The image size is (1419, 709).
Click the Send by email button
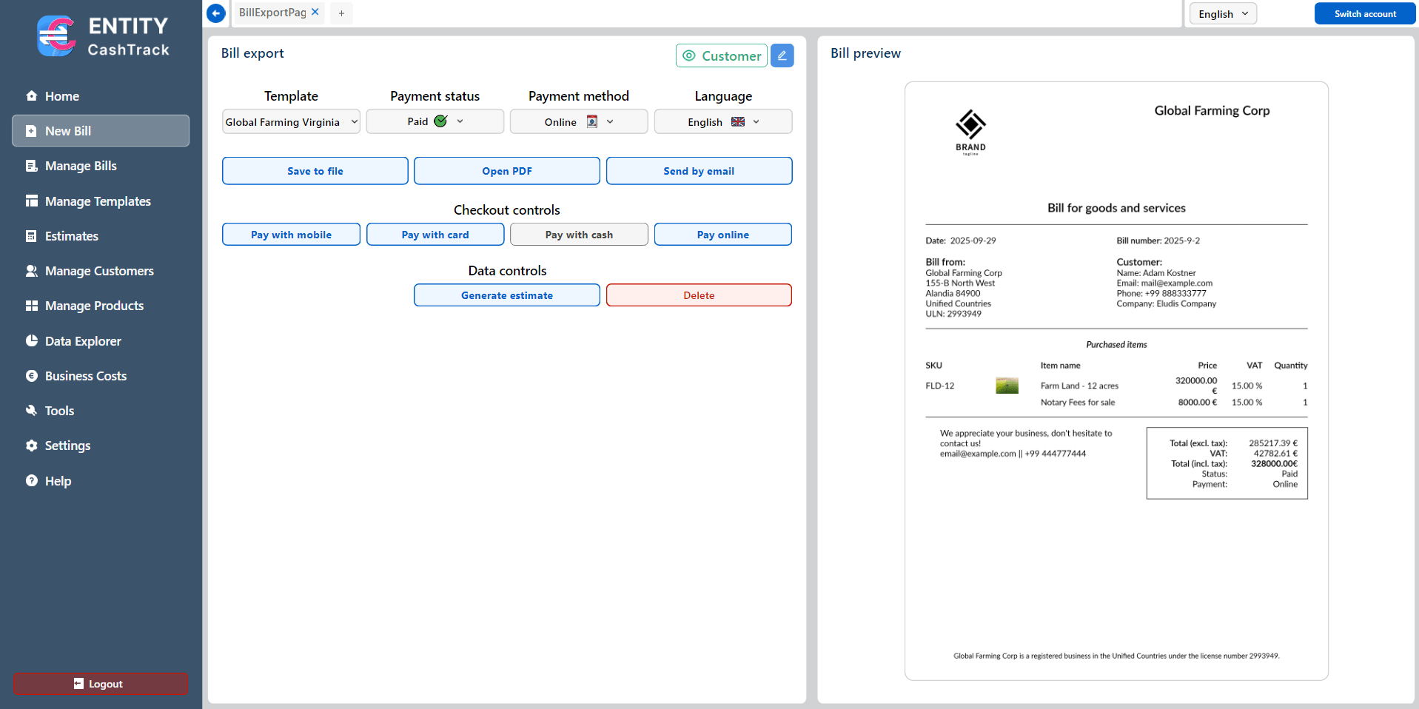(699, 171)
